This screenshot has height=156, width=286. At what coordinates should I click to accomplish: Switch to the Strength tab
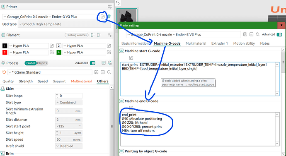click(x=26, y=81)
